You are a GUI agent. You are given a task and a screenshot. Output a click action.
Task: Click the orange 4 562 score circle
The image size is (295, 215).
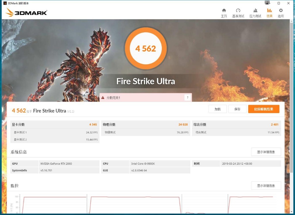[146, 48]
